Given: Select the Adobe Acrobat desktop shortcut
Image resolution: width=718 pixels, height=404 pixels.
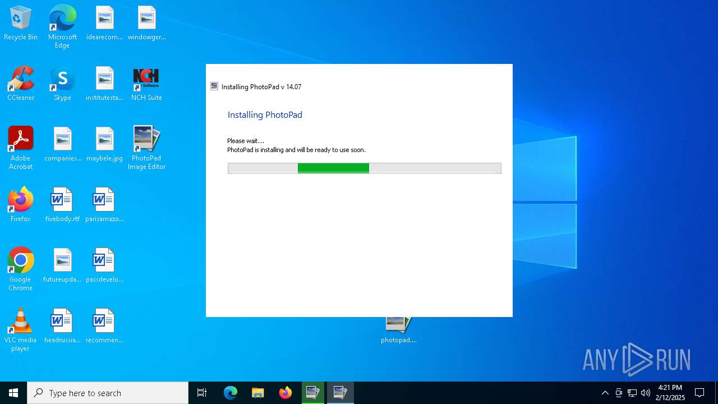Looking at the screenshot, I should [21, 148].
